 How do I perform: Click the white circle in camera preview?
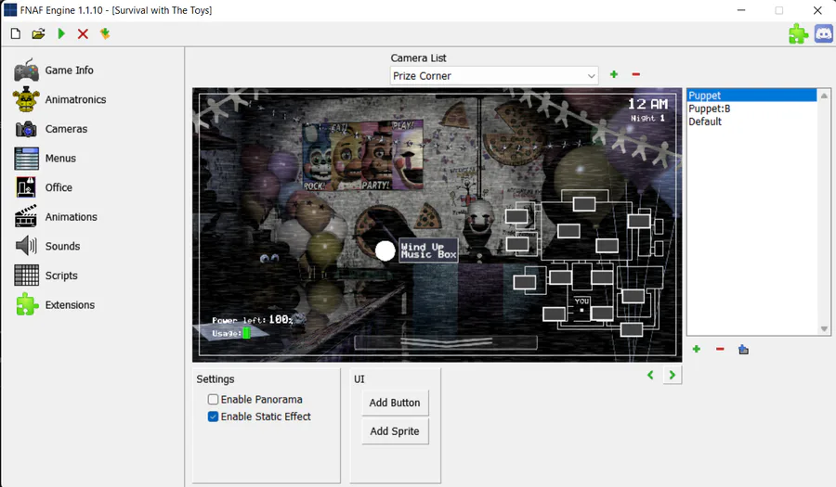coord(385,250)
